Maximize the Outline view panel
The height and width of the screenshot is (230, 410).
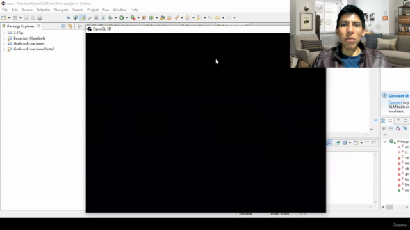[406, 121]
